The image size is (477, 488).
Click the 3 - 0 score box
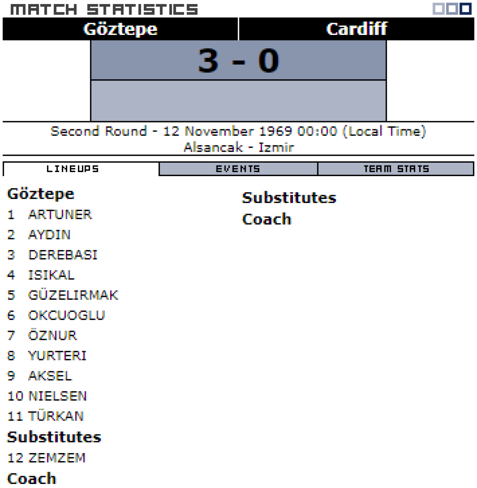(238, 61)
